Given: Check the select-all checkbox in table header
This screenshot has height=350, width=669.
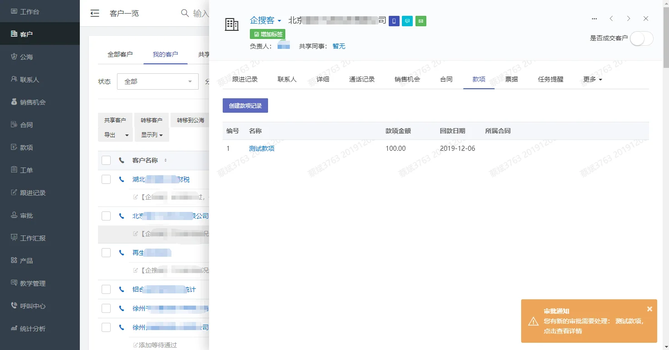Looking at the screenshot, I should [x=106, y=160].
